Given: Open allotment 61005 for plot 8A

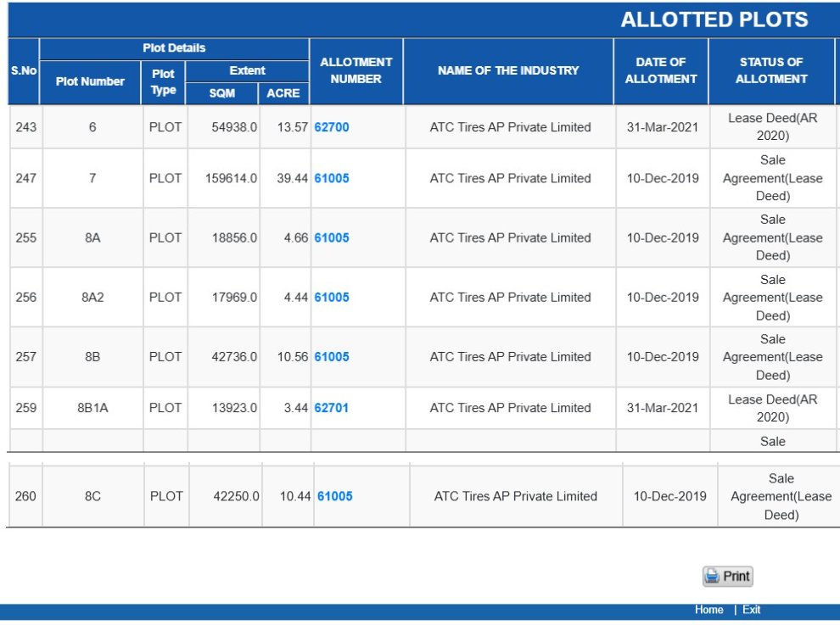Looking at the screenshot, I should [331, 237].
